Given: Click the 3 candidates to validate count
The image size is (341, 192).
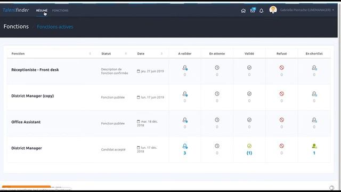Looking at the screenshot, I should [185, 153].
